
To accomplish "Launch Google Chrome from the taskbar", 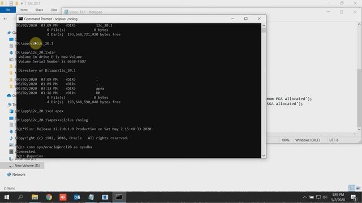I will tap(49, 197).
